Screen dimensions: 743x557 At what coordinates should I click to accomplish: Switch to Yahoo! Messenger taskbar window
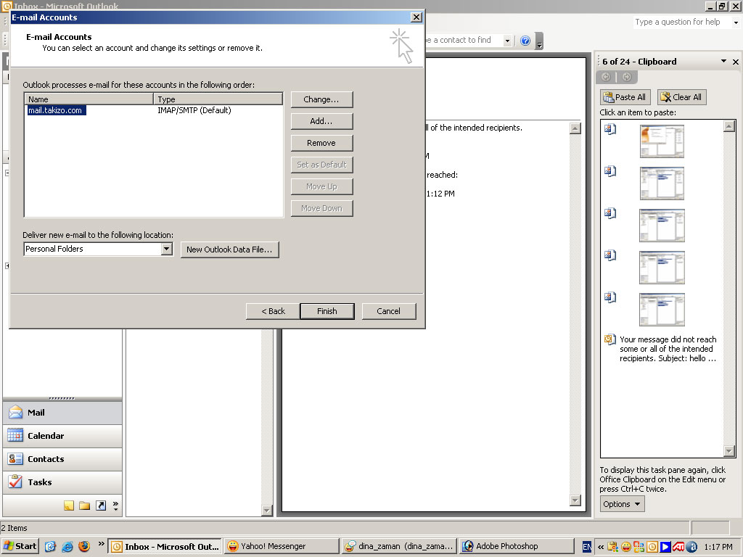coord(282,547)
